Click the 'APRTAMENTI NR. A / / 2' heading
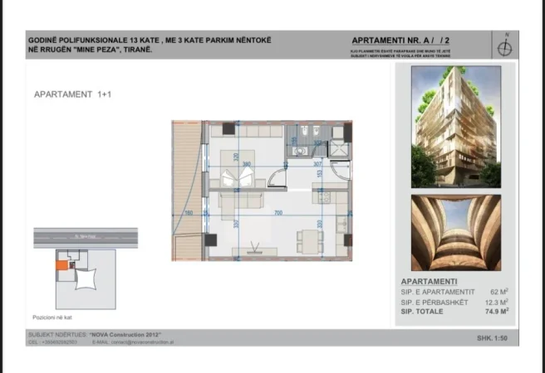Viewport: 545px width, 373px height. pos(400,41)
